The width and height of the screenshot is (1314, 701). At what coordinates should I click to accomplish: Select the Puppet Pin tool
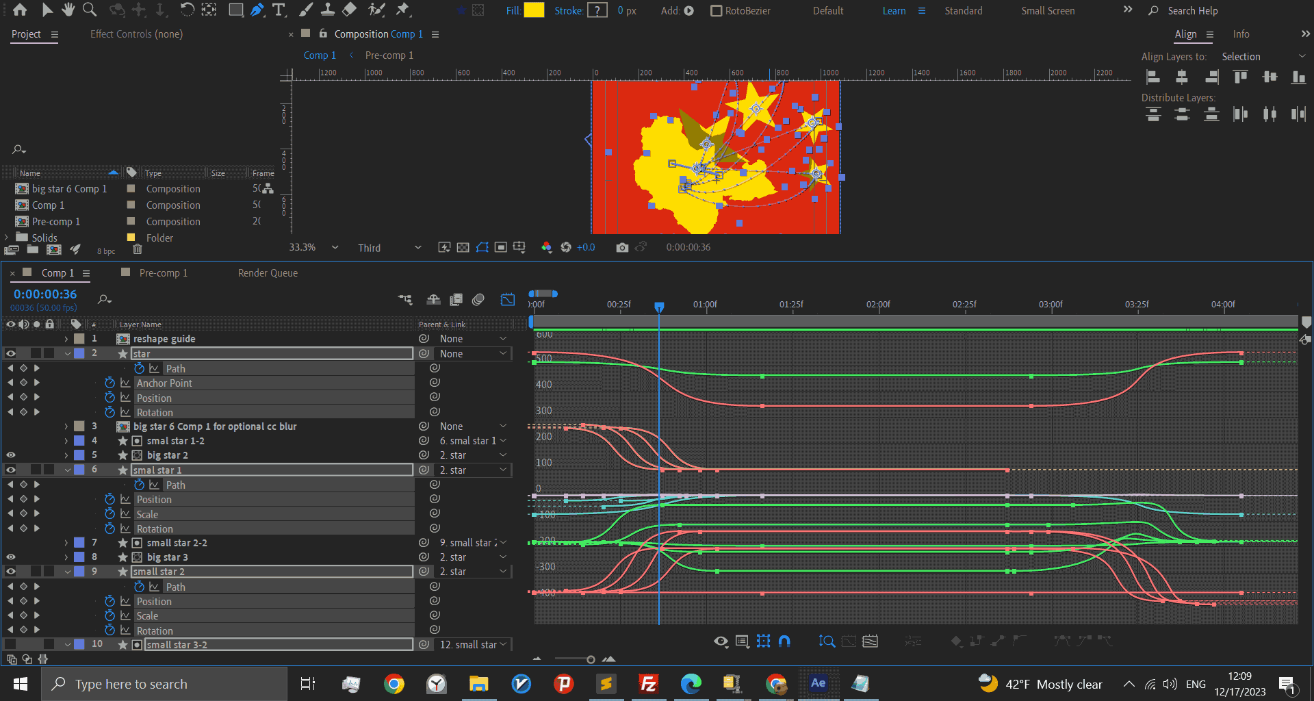point(403,10)
